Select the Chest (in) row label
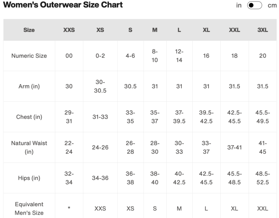Viewport: 279px width, 218px height. (29, 117)
